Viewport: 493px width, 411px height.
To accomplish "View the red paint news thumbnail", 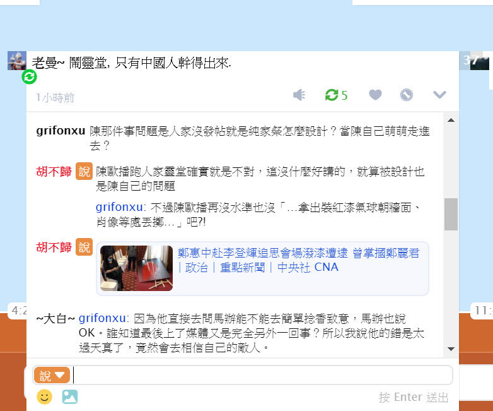I will pos(136,268).
